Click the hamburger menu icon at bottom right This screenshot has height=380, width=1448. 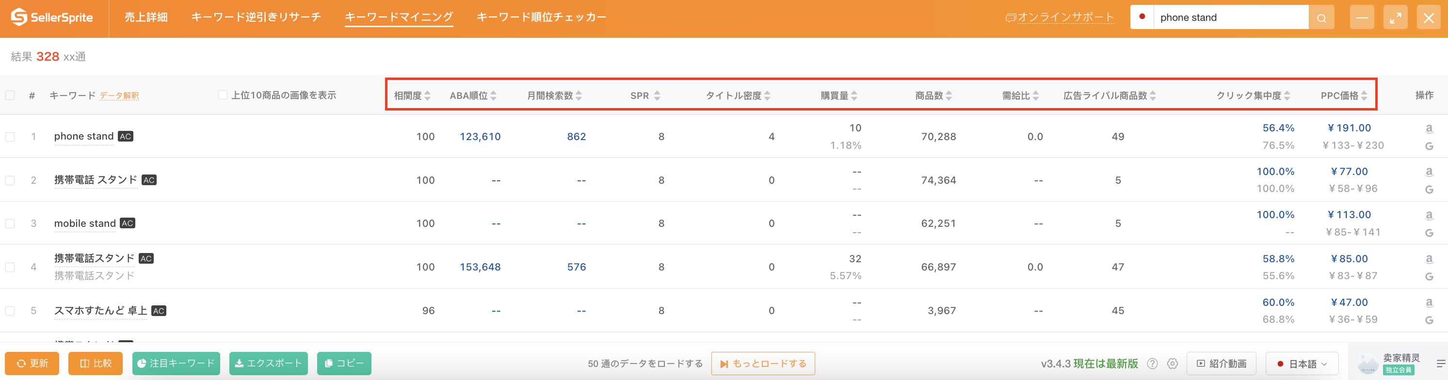1441,364
